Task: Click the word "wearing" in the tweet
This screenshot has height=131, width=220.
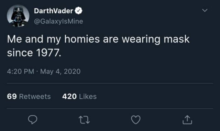Action: click(x=141, y=40)
